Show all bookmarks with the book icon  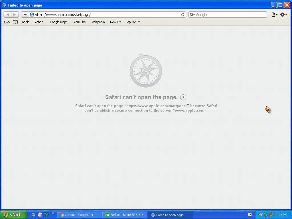[x=15, y=22]
